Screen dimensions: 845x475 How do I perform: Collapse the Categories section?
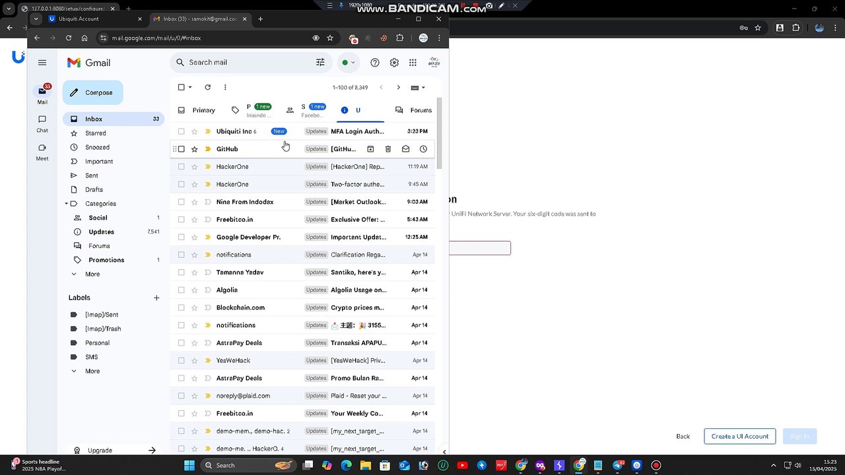pos(67,204)
